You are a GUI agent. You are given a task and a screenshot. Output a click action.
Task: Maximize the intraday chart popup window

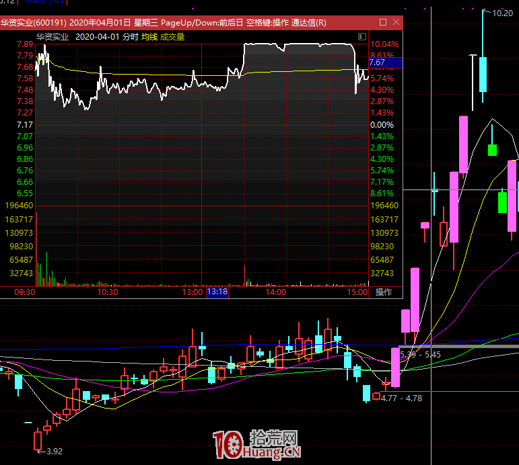coord(383,22)
